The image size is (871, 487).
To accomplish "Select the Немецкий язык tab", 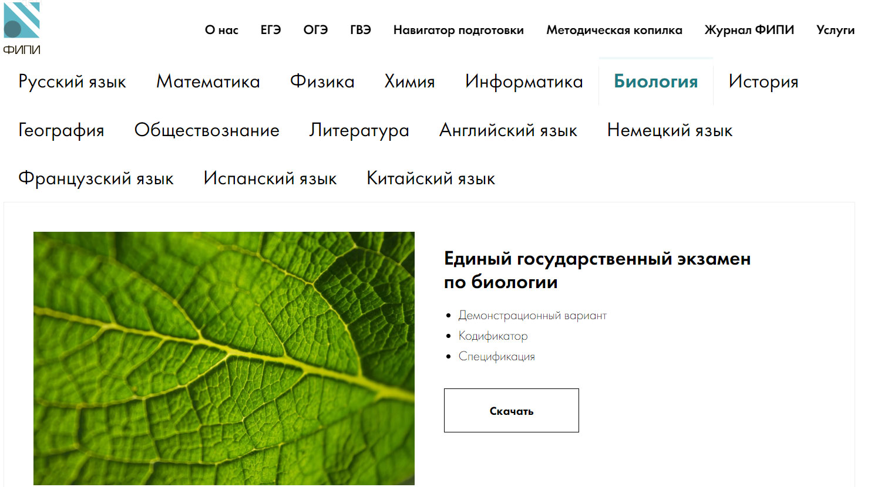I will [670, 130].
